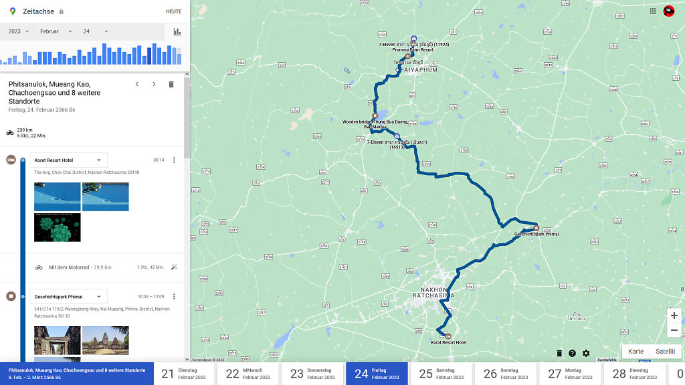This screenshot has height=385, width=685.
Task: Click the HEUTE button
Action: [x=173, y=11]
